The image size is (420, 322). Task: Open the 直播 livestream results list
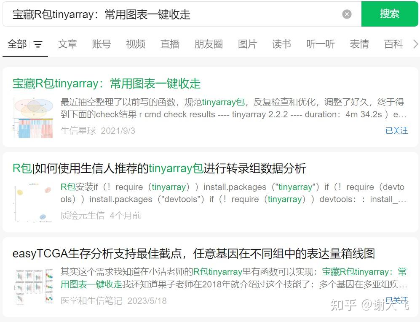coord(170,44)
